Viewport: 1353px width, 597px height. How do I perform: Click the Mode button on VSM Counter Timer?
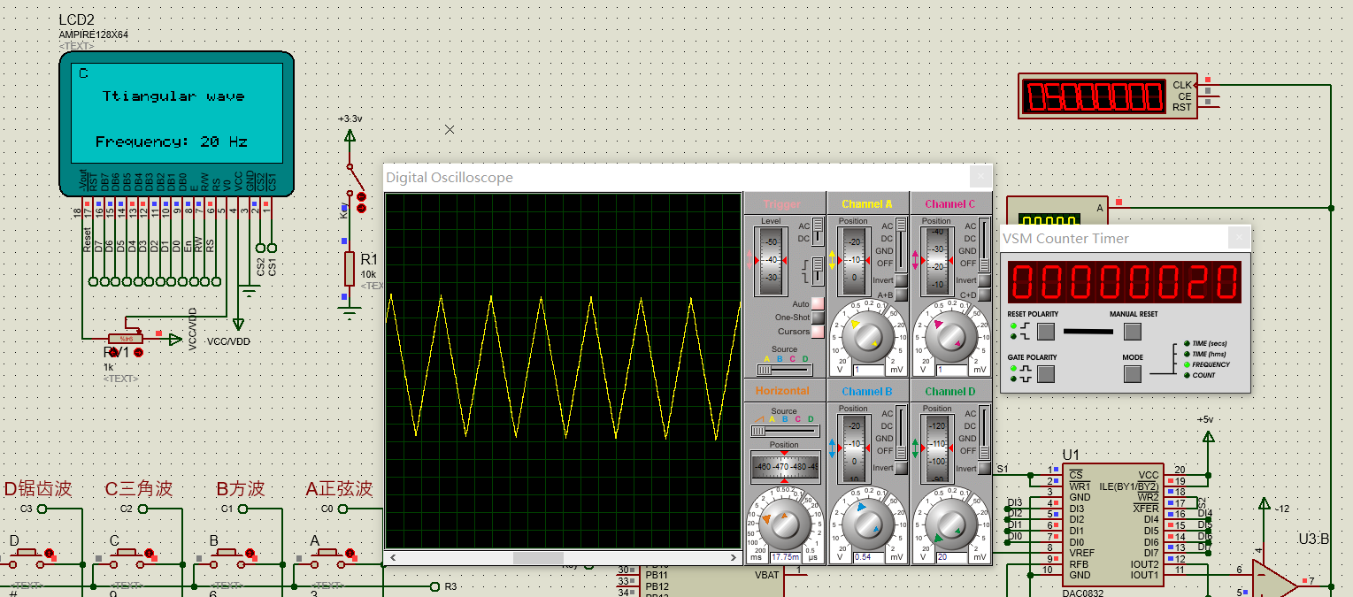1132,374
